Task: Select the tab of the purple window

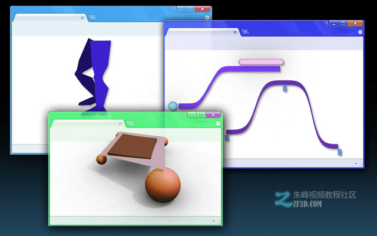Action: [x=203, y=32]
